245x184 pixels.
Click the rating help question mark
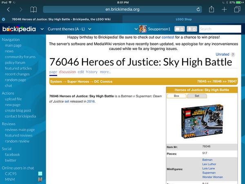coord(233,55)
